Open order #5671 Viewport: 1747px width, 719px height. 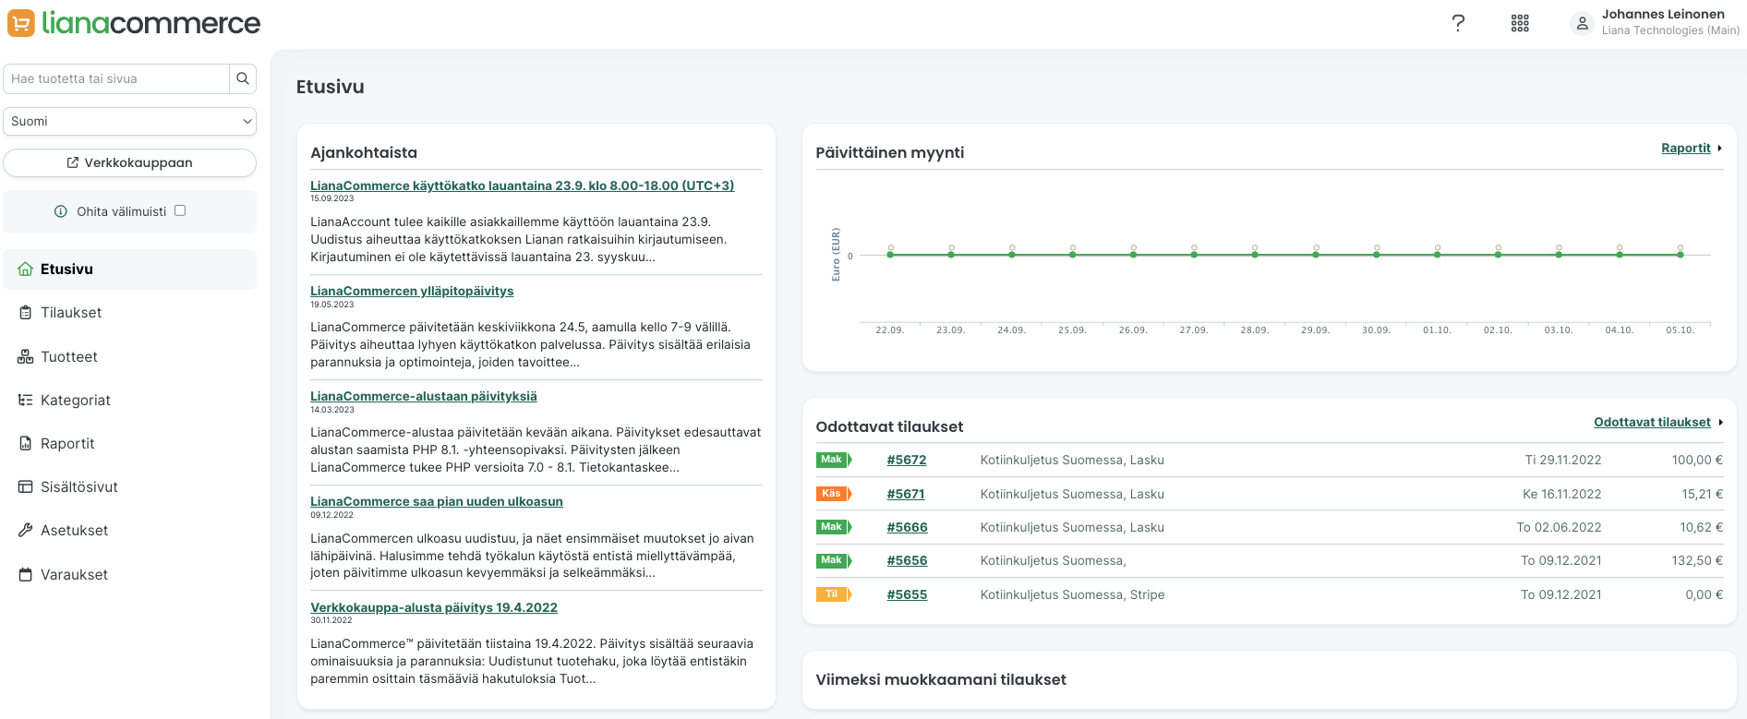point(906,494)
